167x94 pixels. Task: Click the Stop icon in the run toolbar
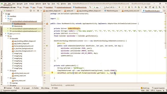coord(142,7)
